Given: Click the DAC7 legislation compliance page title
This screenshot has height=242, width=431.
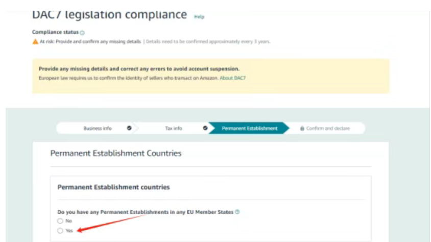Looking at the screenshot, I should [x=109, y=14].
